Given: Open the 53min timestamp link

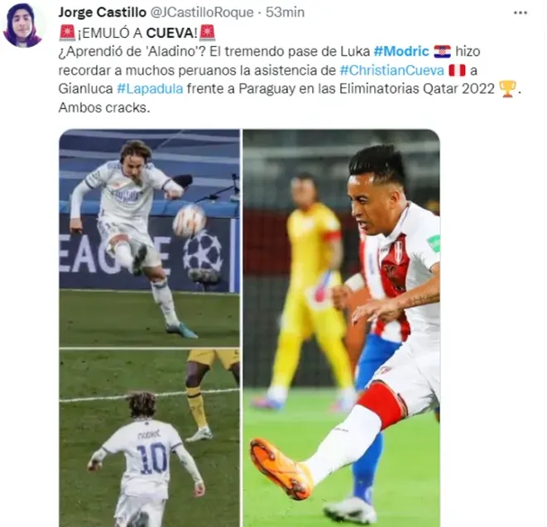Looking at the screenshot, I should pyautogui.click(x=285, y=12).
